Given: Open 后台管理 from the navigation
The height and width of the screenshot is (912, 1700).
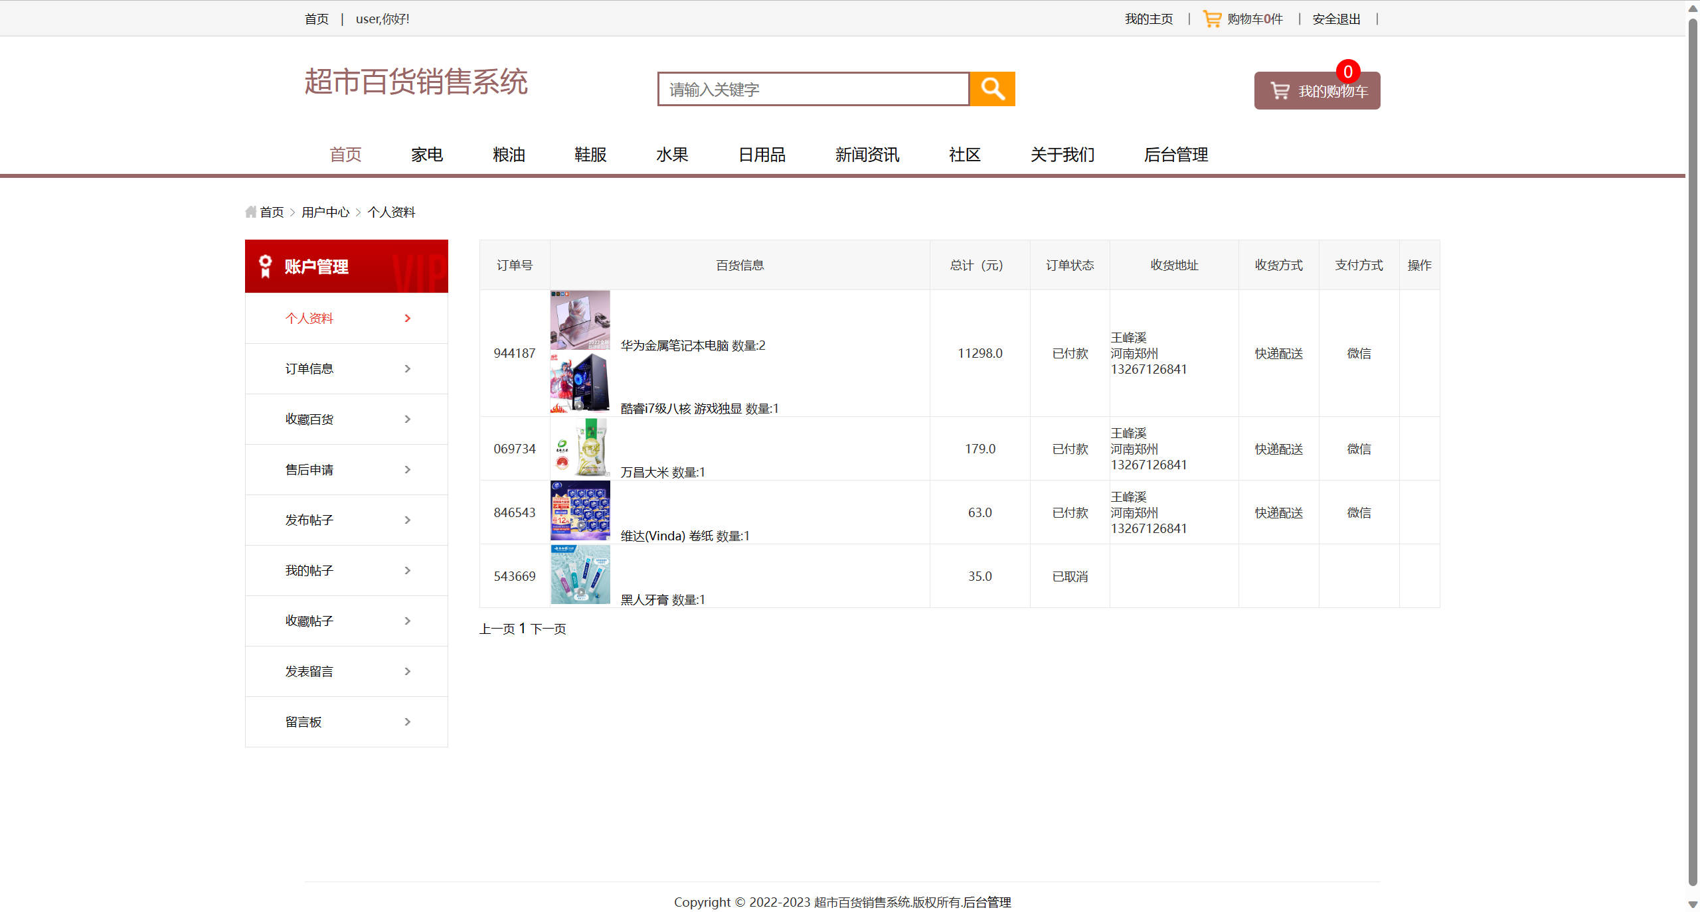Looking at the screenshot, I should point(1176,155).
